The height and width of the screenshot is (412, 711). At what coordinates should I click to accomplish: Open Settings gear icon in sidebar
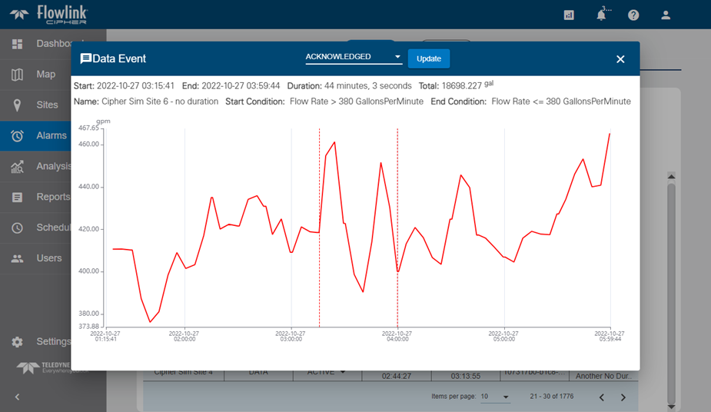coord(18,342)
